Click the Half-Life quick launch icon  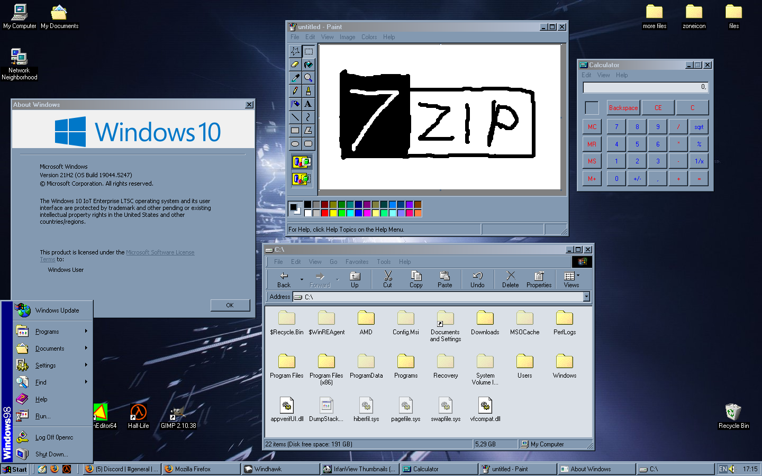point(67,469)
